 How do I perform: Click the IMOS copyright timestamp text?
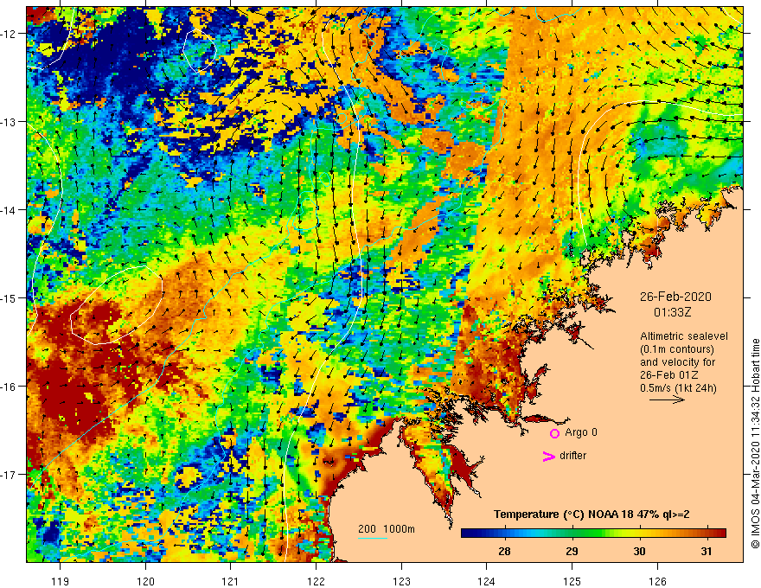point(755,444)
